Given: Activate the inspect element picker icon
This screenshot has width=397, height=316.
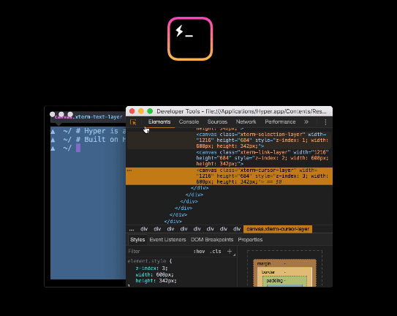Looking at the screenshot, I should [133, 122].
